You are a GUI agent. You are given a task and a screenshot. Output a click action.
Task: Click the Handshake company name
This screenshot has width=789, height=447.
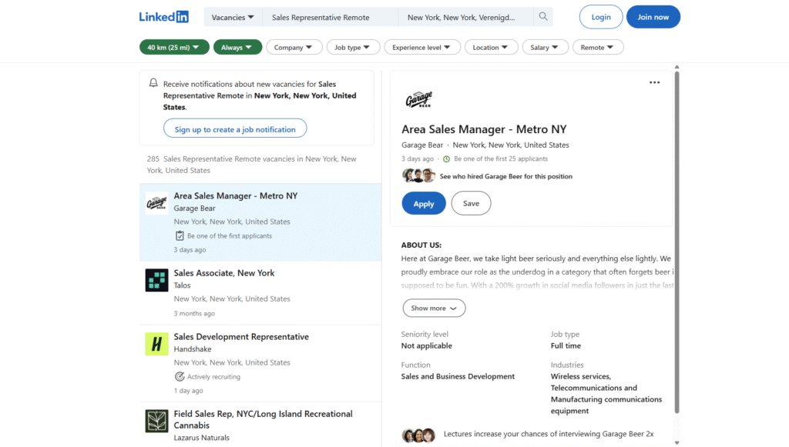(x=193, y=349)
